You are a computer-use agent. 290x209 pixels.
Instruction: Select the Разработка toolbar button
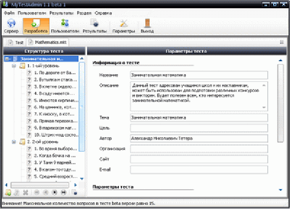pos(36,26)
